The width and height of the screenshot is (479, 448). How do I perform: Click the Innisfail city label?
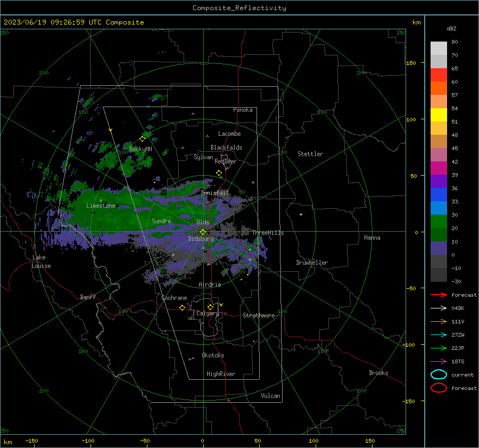(x=214, y=193)
